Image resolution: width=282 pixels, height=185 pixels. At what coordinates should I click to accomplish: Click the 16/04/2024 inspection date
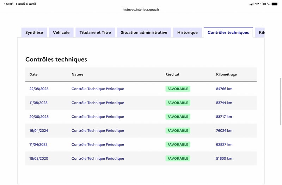[x=38, y=130]
